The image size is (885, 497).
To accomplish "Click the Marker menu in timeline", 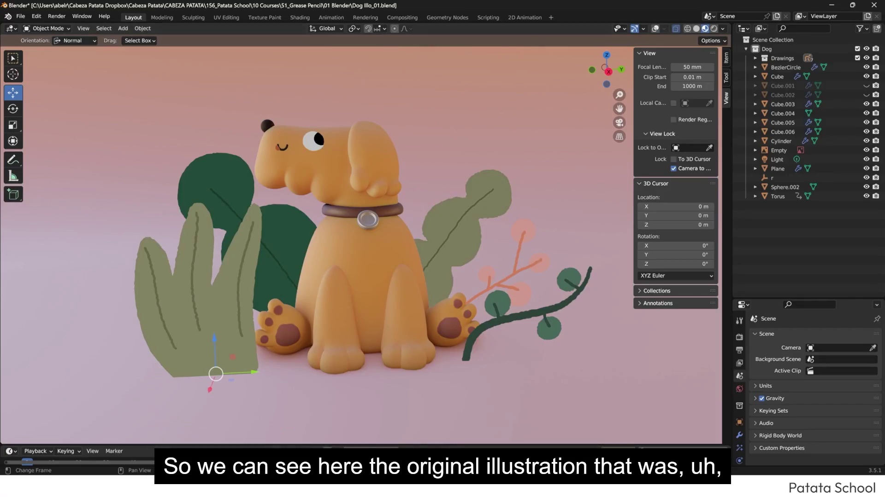I will [114, 451].
